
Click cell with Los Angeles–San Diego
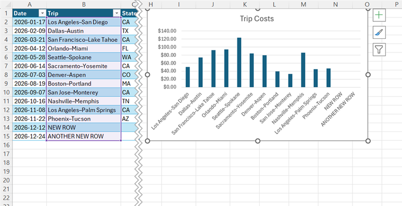(x=84, y=22)
